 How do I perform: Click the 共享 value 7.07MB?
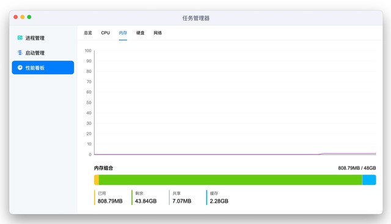point(182,201)
